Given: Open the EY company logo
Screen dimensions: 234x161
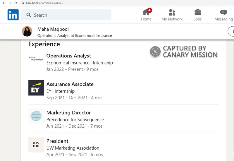Looking at the screenshot, I should tap(36, 88).
